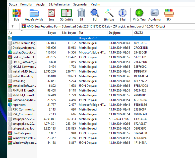Screen dimensions: 195x158
Task: Sort by the Değişme column header
Action: click(120, 33)
